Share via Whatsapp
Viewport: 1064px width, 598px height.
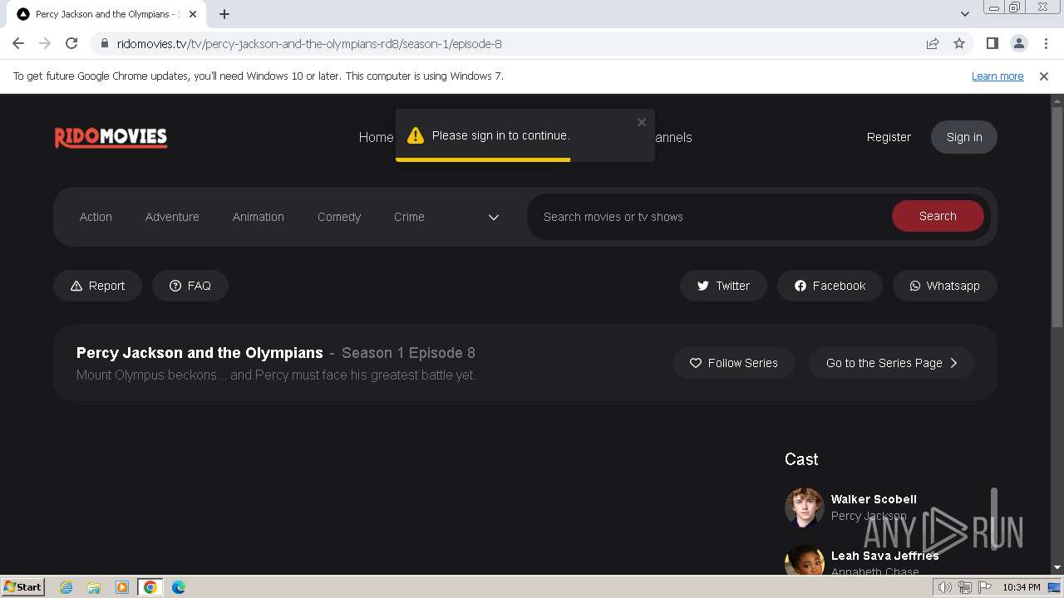pyautogui.click(x=944, y=286)
